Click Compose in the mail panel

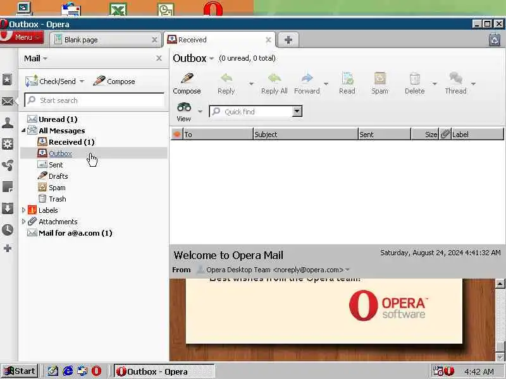click(x=114, y=81)
